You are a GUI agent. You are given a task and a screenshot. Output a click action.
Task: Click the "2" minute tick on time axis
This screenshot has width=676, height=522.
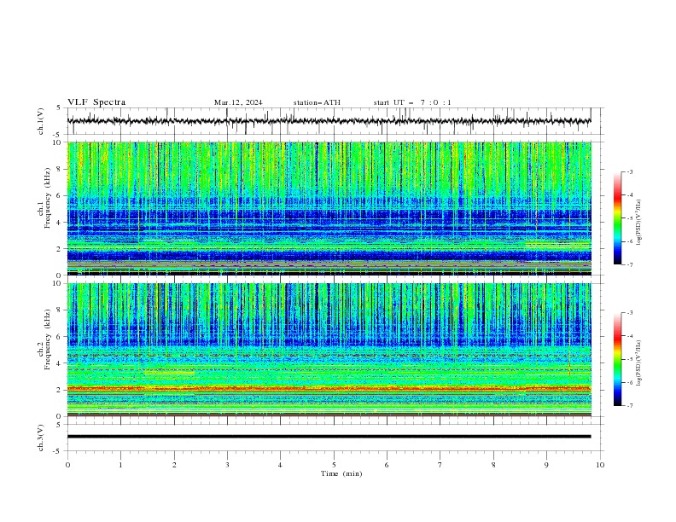[174, 465]
